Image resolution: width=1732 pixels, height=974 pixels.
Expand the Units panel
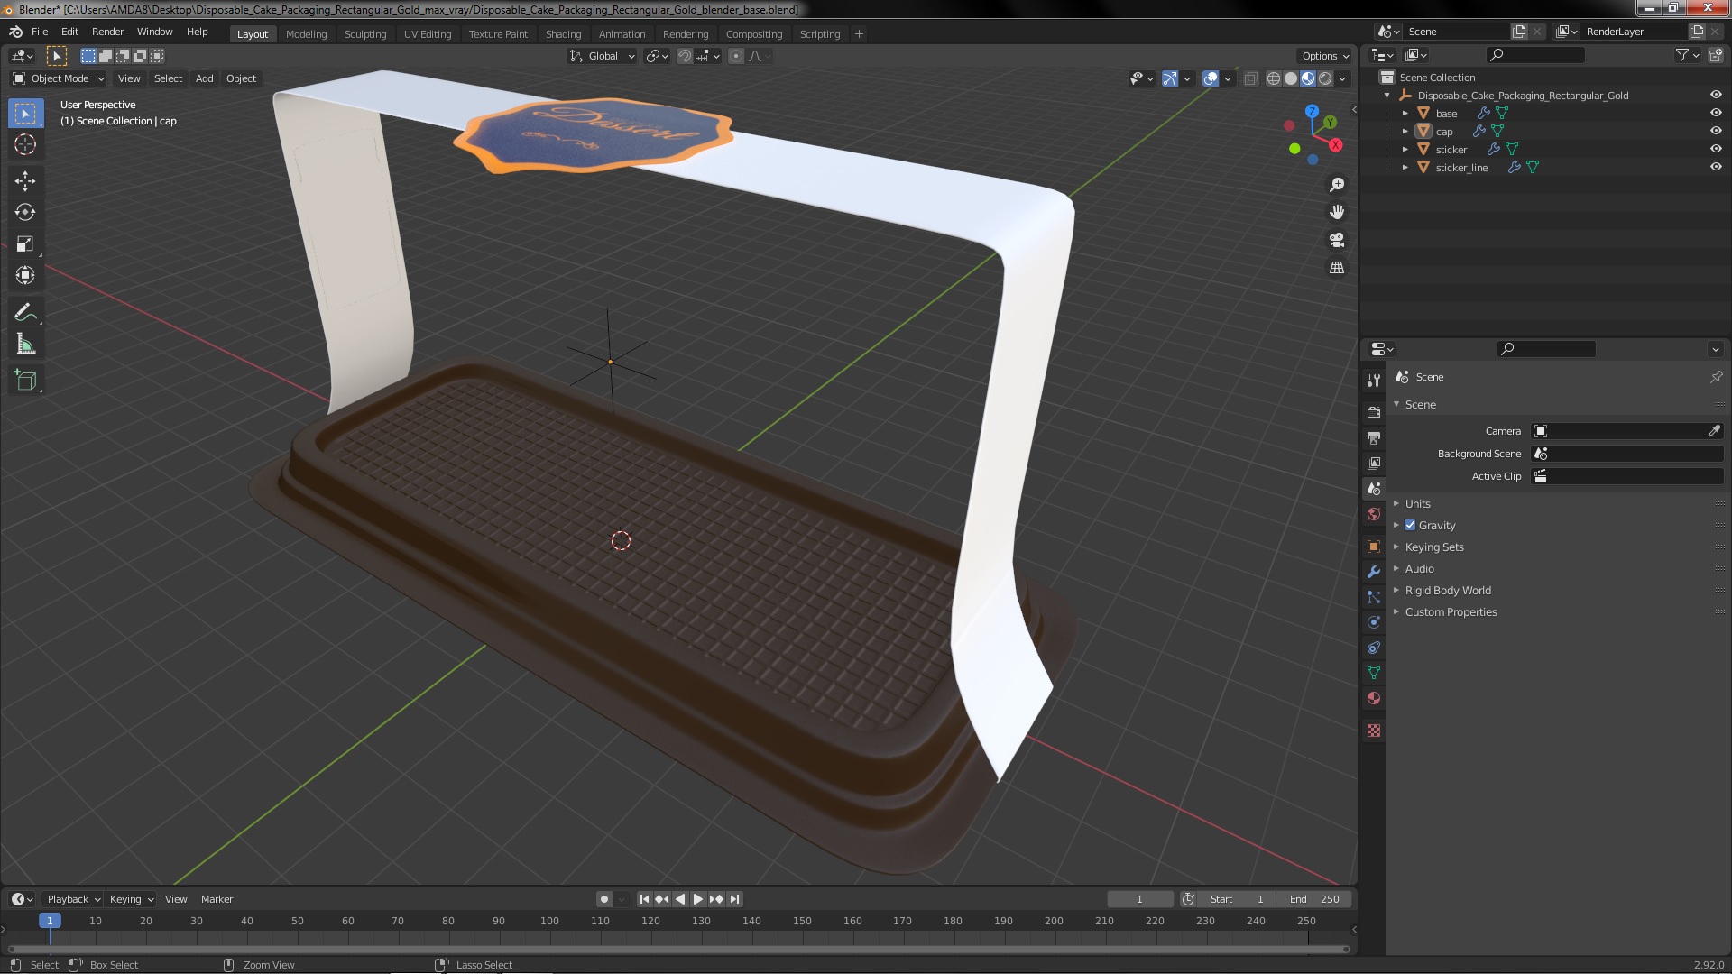click(1417, 504)
